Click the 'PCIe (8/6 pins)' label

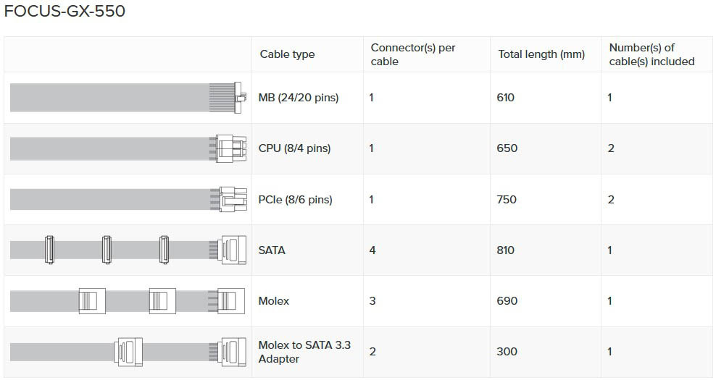(x=295, y=199)
